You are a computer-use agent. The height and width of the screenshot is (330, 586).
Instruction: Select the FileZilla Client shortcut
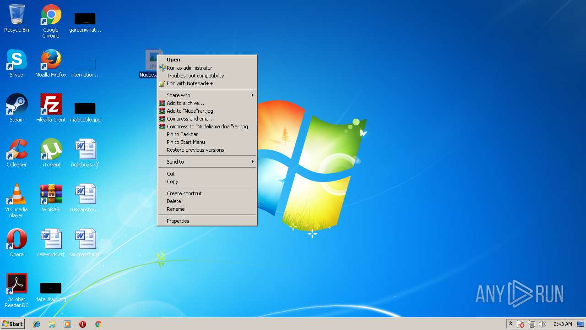[x=51, y=108]
